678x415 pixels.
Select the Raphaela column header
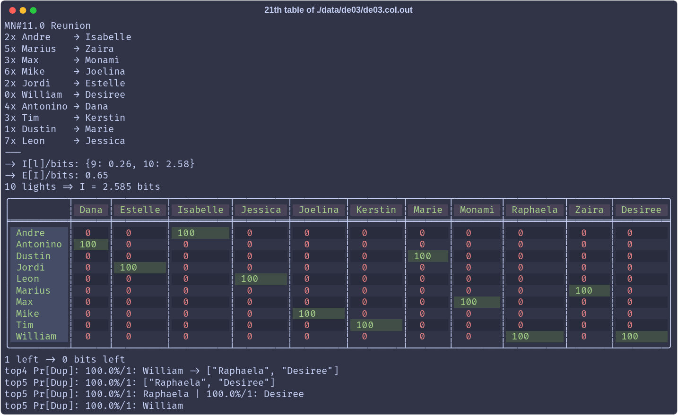point(535,210)
